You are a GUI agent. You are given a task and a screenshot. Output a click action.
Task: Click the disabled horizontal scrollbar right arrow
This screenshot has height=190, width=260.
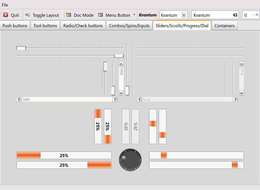[x=235, y=99]
